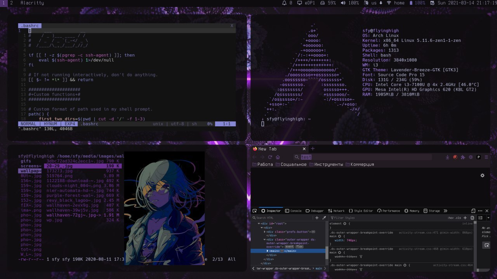
Task: Open activity-stream.css:468 source link
Action: (436, 249)
